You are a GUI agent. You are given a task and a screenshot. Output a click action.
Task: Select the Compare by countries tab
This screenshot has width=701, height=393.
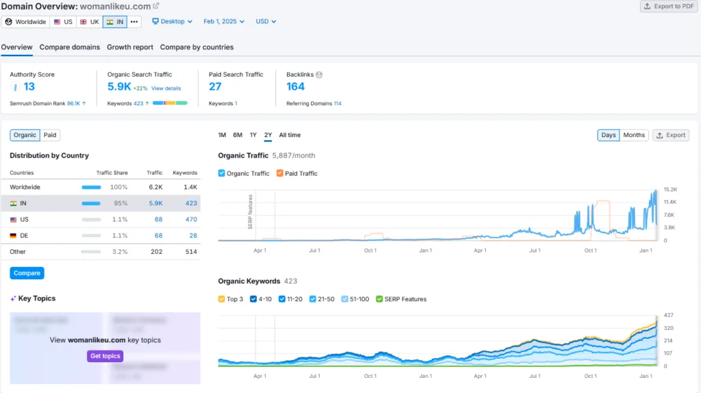[196, 47]
